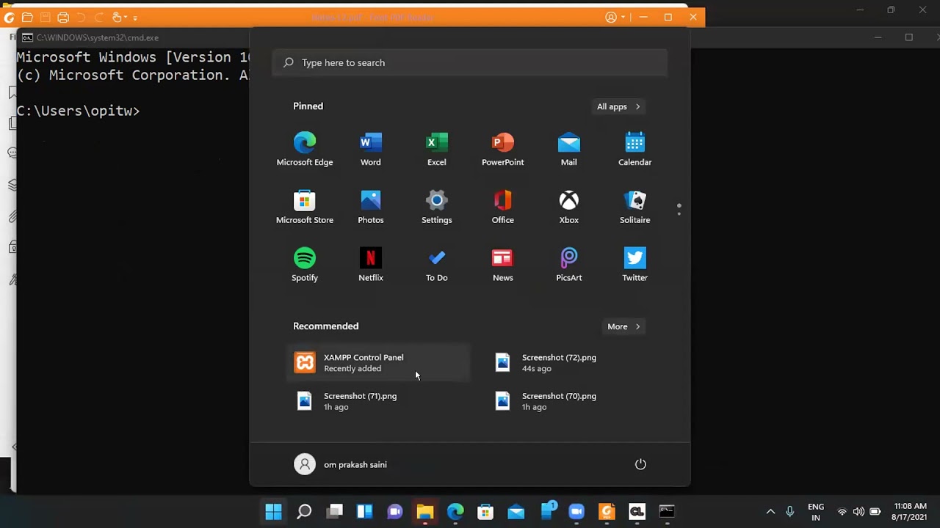Image resolution: width=940 pixels, height=528 pixels.
Task: Click the Widgets icon on the taskbar
Action: tap(364, 511)
